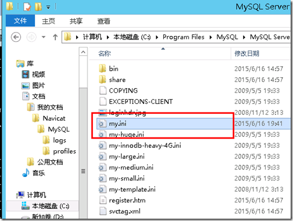
Task: Select the share folder icon
Action: 102,79
